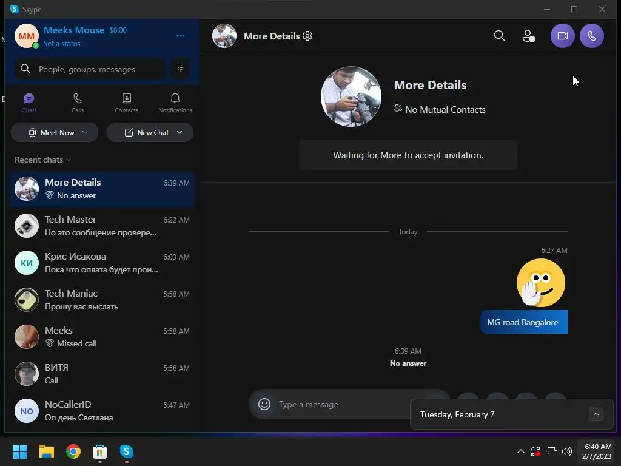Click the taskbar clock showing 6:40 AM
Screen dimensions: 621x466
[x=597, y=451]
